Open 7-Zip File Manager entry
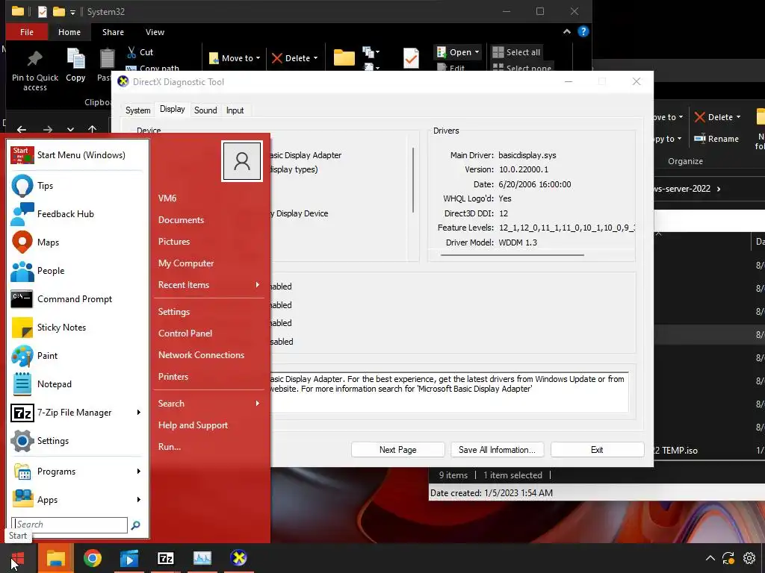The width and height of the screenshot is (765, 573). click(77, 413)
